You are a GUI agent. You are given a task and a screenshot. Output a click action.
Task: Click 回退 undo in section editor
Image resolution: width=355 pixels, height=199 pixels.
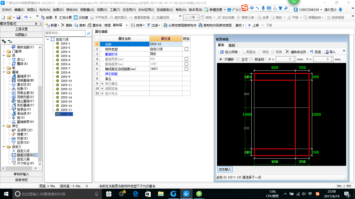coord(315,52)
